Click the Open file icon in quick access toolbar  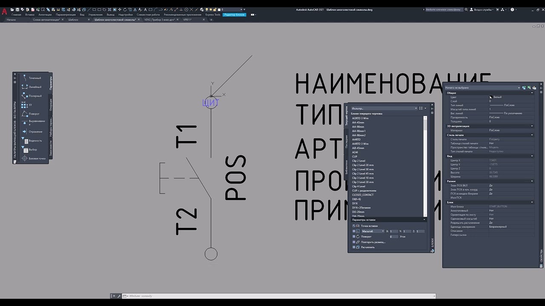tap(12, 9)
